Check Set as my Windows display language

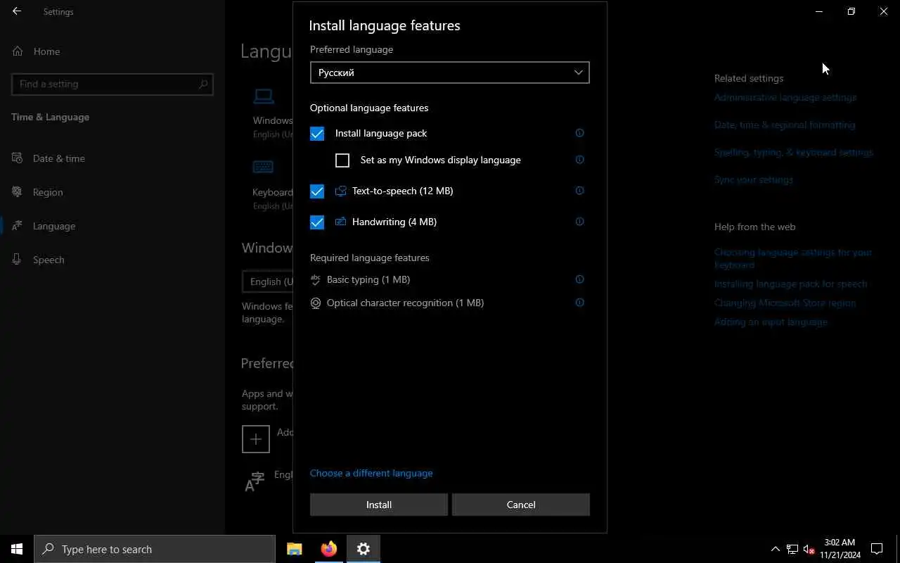pos(342,160)
